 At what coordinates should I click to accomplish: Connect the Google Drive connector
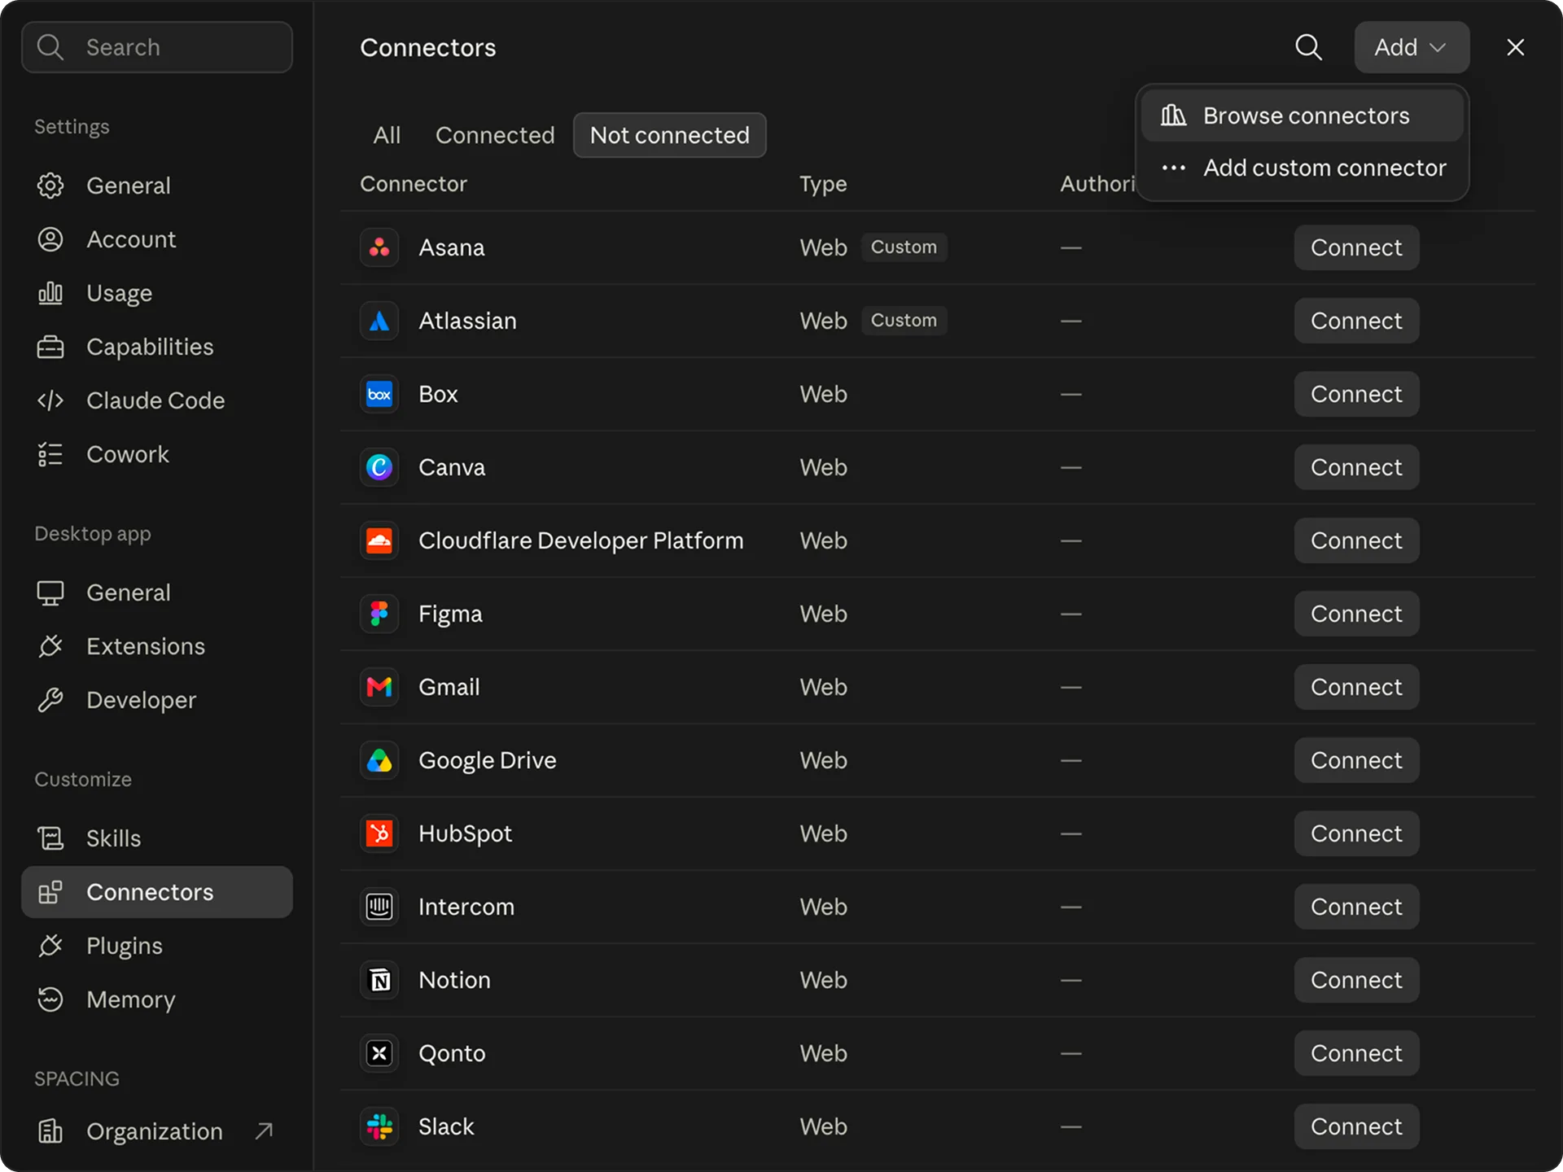pyautogui.click(x=1356, y=760)
